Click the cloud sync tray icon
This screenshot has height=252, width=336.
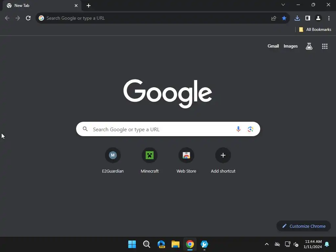[x=277, y=244]
